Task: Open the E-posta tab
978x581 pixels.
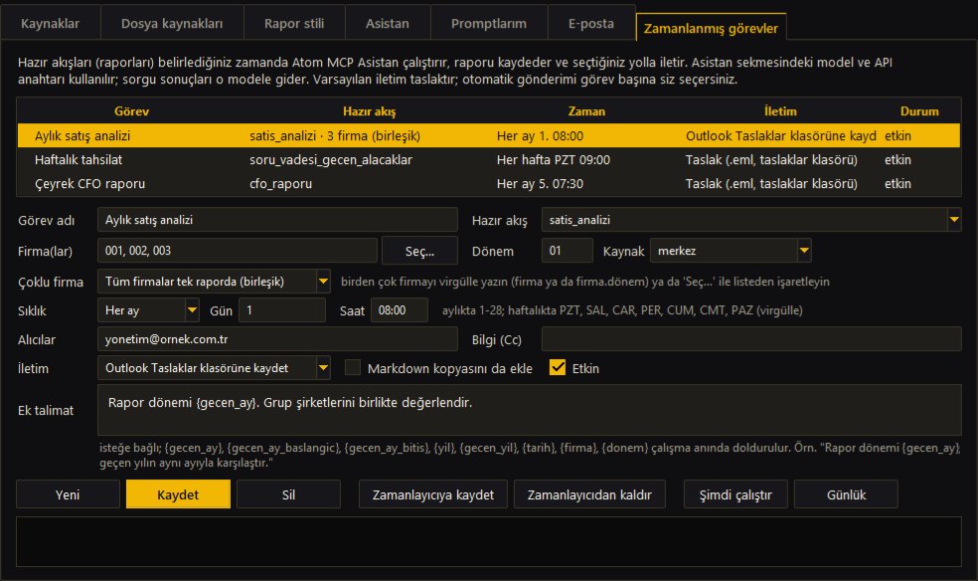Action: coord(590,24)
